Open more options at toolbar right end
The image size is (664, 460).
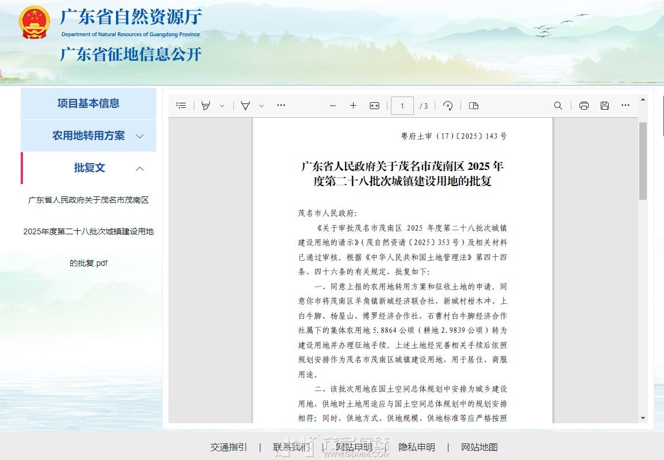pos(625,106)
